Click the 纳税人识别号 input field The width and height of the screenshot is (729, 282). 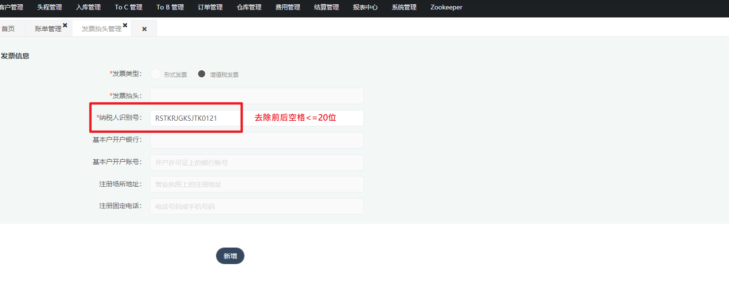pyautogui.click(x=257, y=118)
